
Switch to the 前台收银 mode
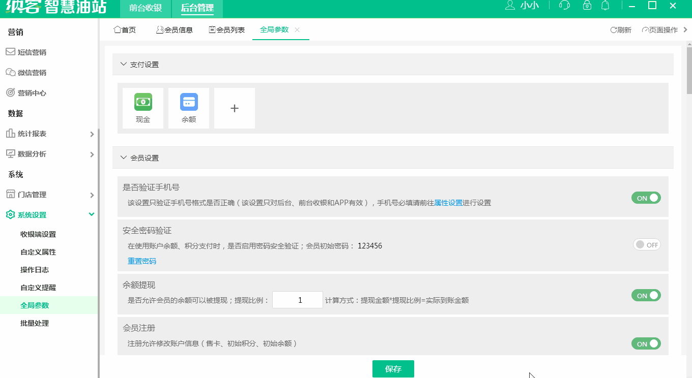[146, 9]
